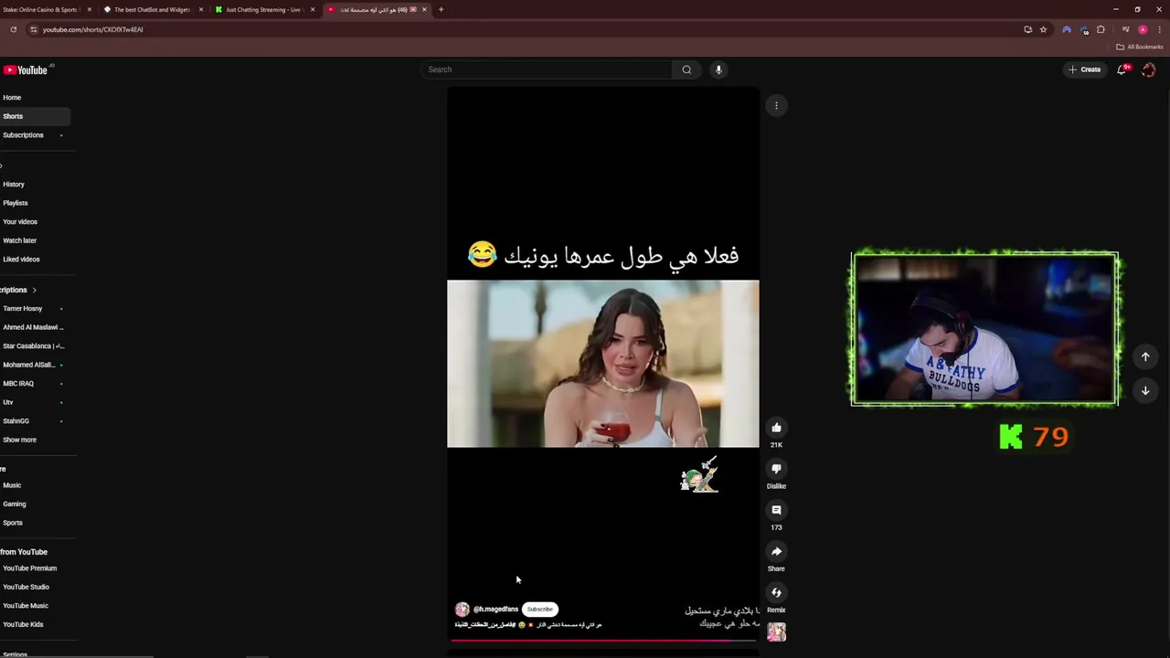Open the Chrome profile avatar
This screenshot has height=658, width=1170.
[x=1143, y=29]
